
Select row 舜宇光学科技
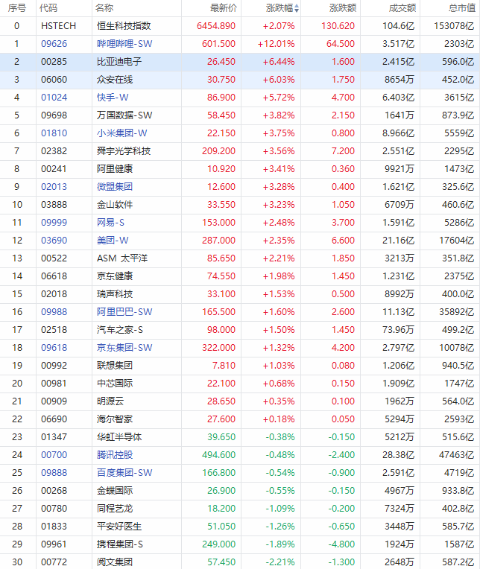click(x=240, y=151)
